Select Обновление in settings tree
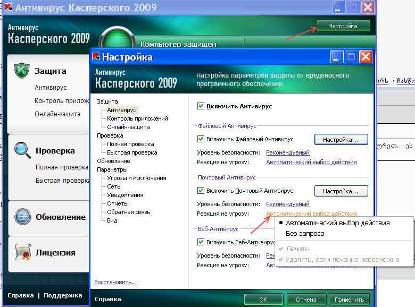The width and height of the screenshot is (415, 307). pos(113,161)
